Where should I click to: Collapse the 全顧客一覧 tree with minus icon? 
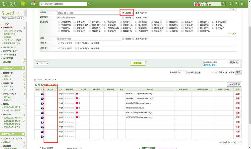click(24, 28)
